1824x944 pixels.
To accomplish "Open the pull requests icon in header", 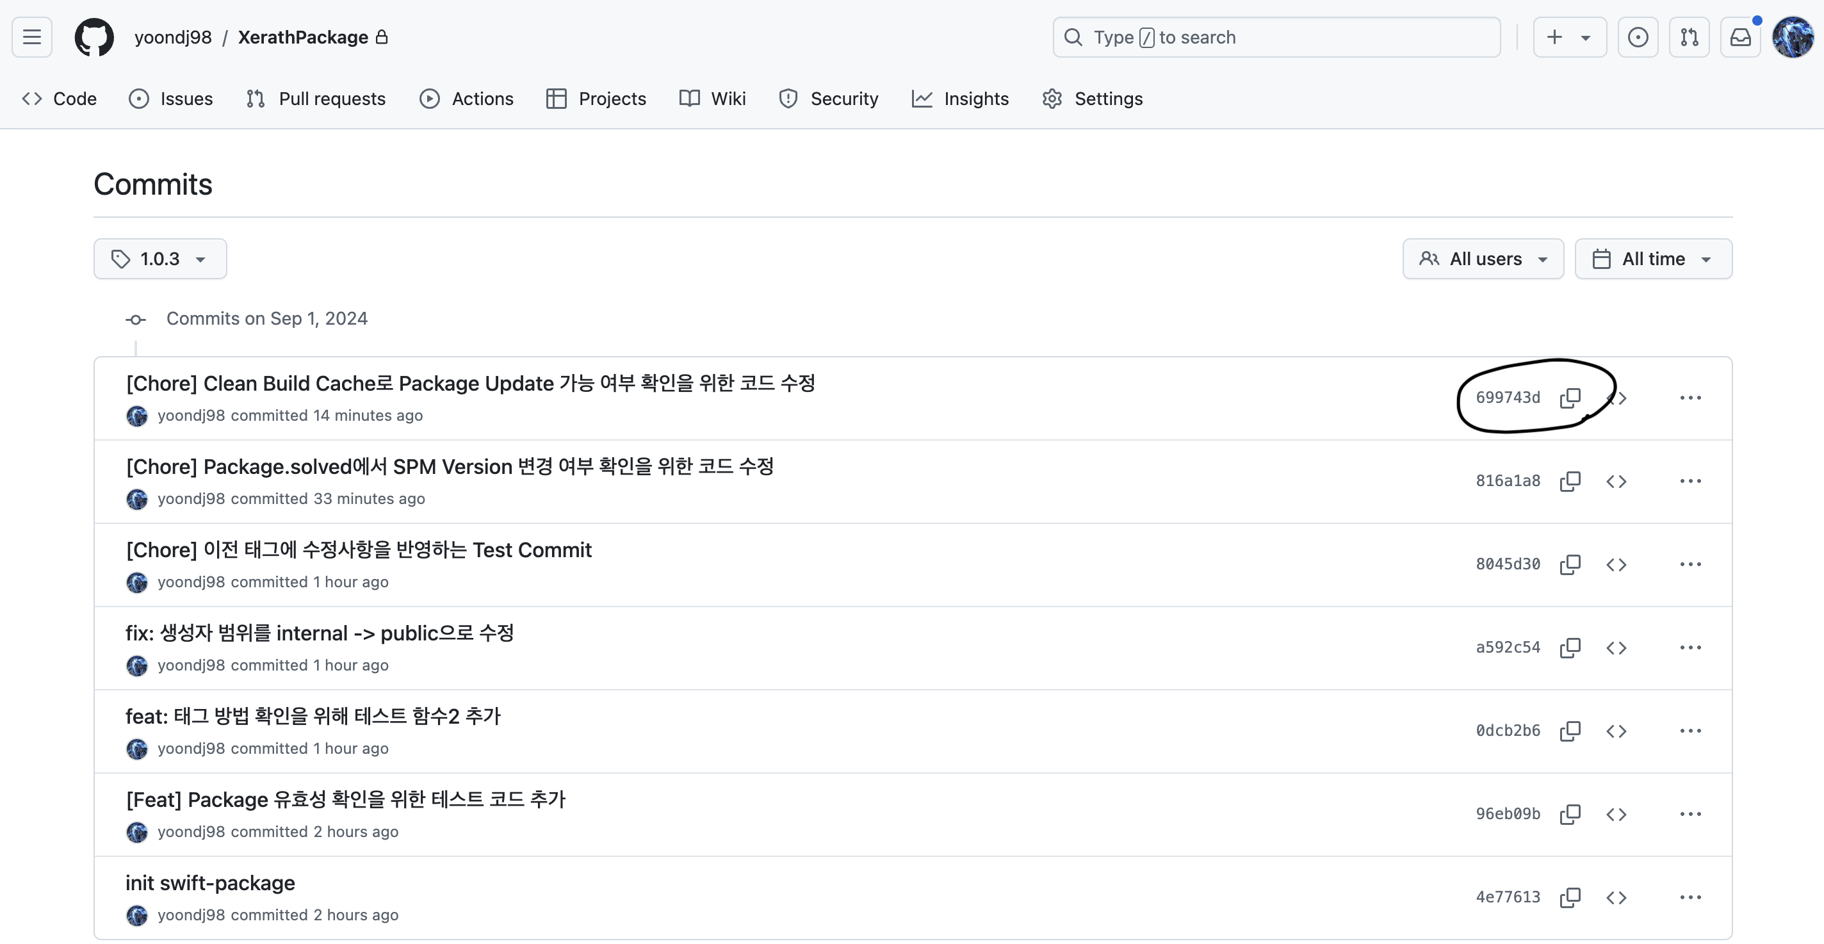I will pos(1689,37).
